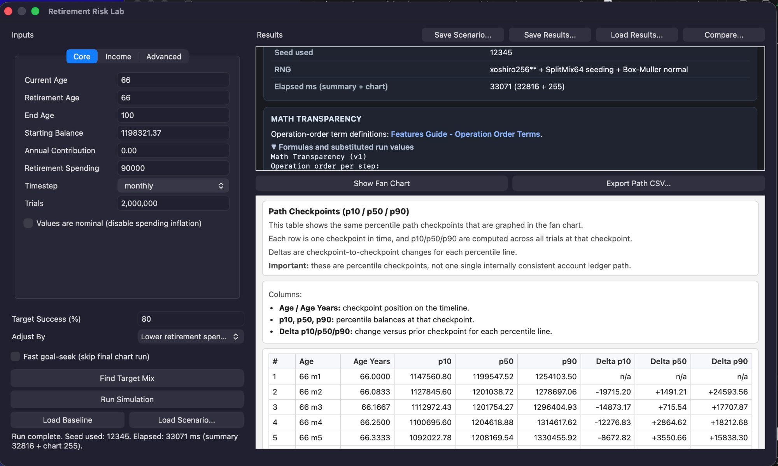
Task: Switch to the Advanced tab
Action: point(164,56)
